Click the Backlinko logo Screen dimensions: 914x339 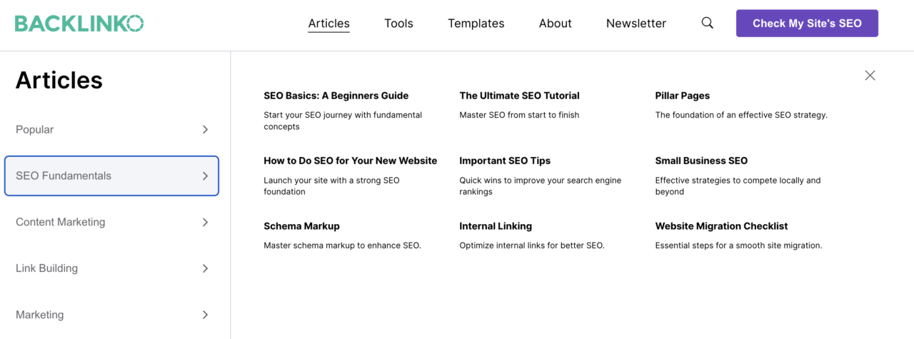79,24
